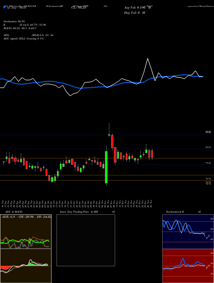Image resolution: width=214 pixels, height=283 pixels.
Task: Click the 82.21 price axis label
Action: point(208,147)
